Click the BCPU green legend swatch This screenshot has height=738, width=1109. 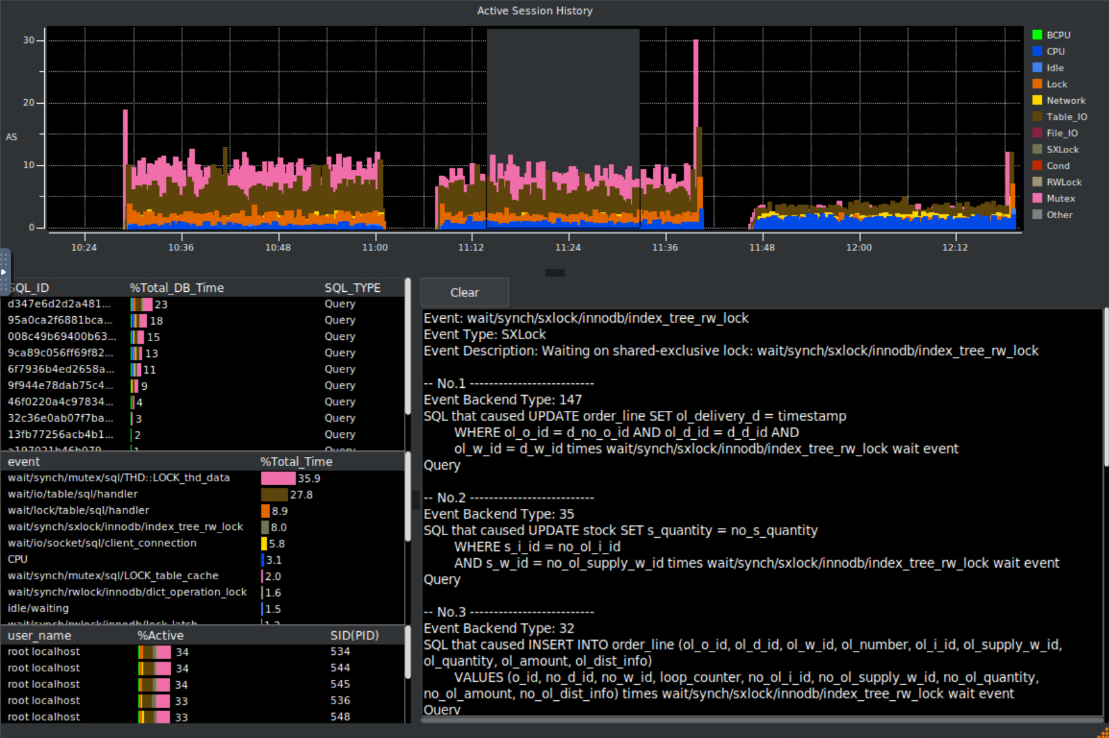1037,35
